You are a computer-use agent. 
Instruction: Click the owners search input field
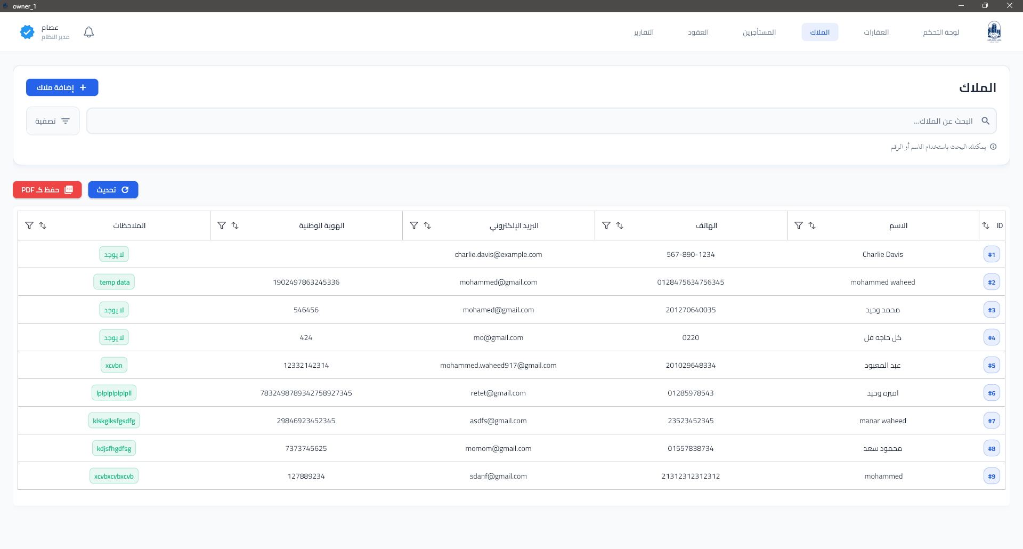(541, 121)
